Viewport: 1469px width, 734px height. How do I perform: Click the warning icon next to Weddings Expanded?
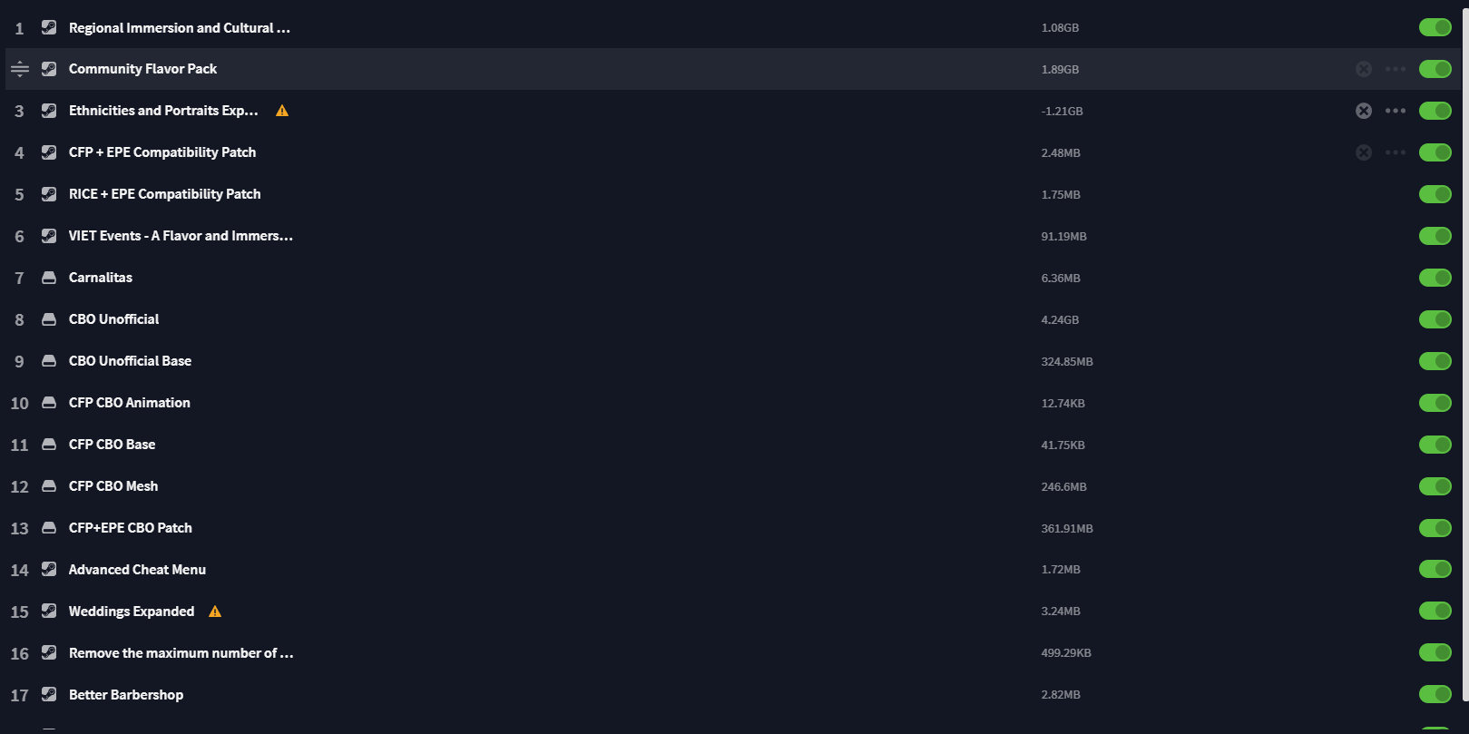[215, 612]
